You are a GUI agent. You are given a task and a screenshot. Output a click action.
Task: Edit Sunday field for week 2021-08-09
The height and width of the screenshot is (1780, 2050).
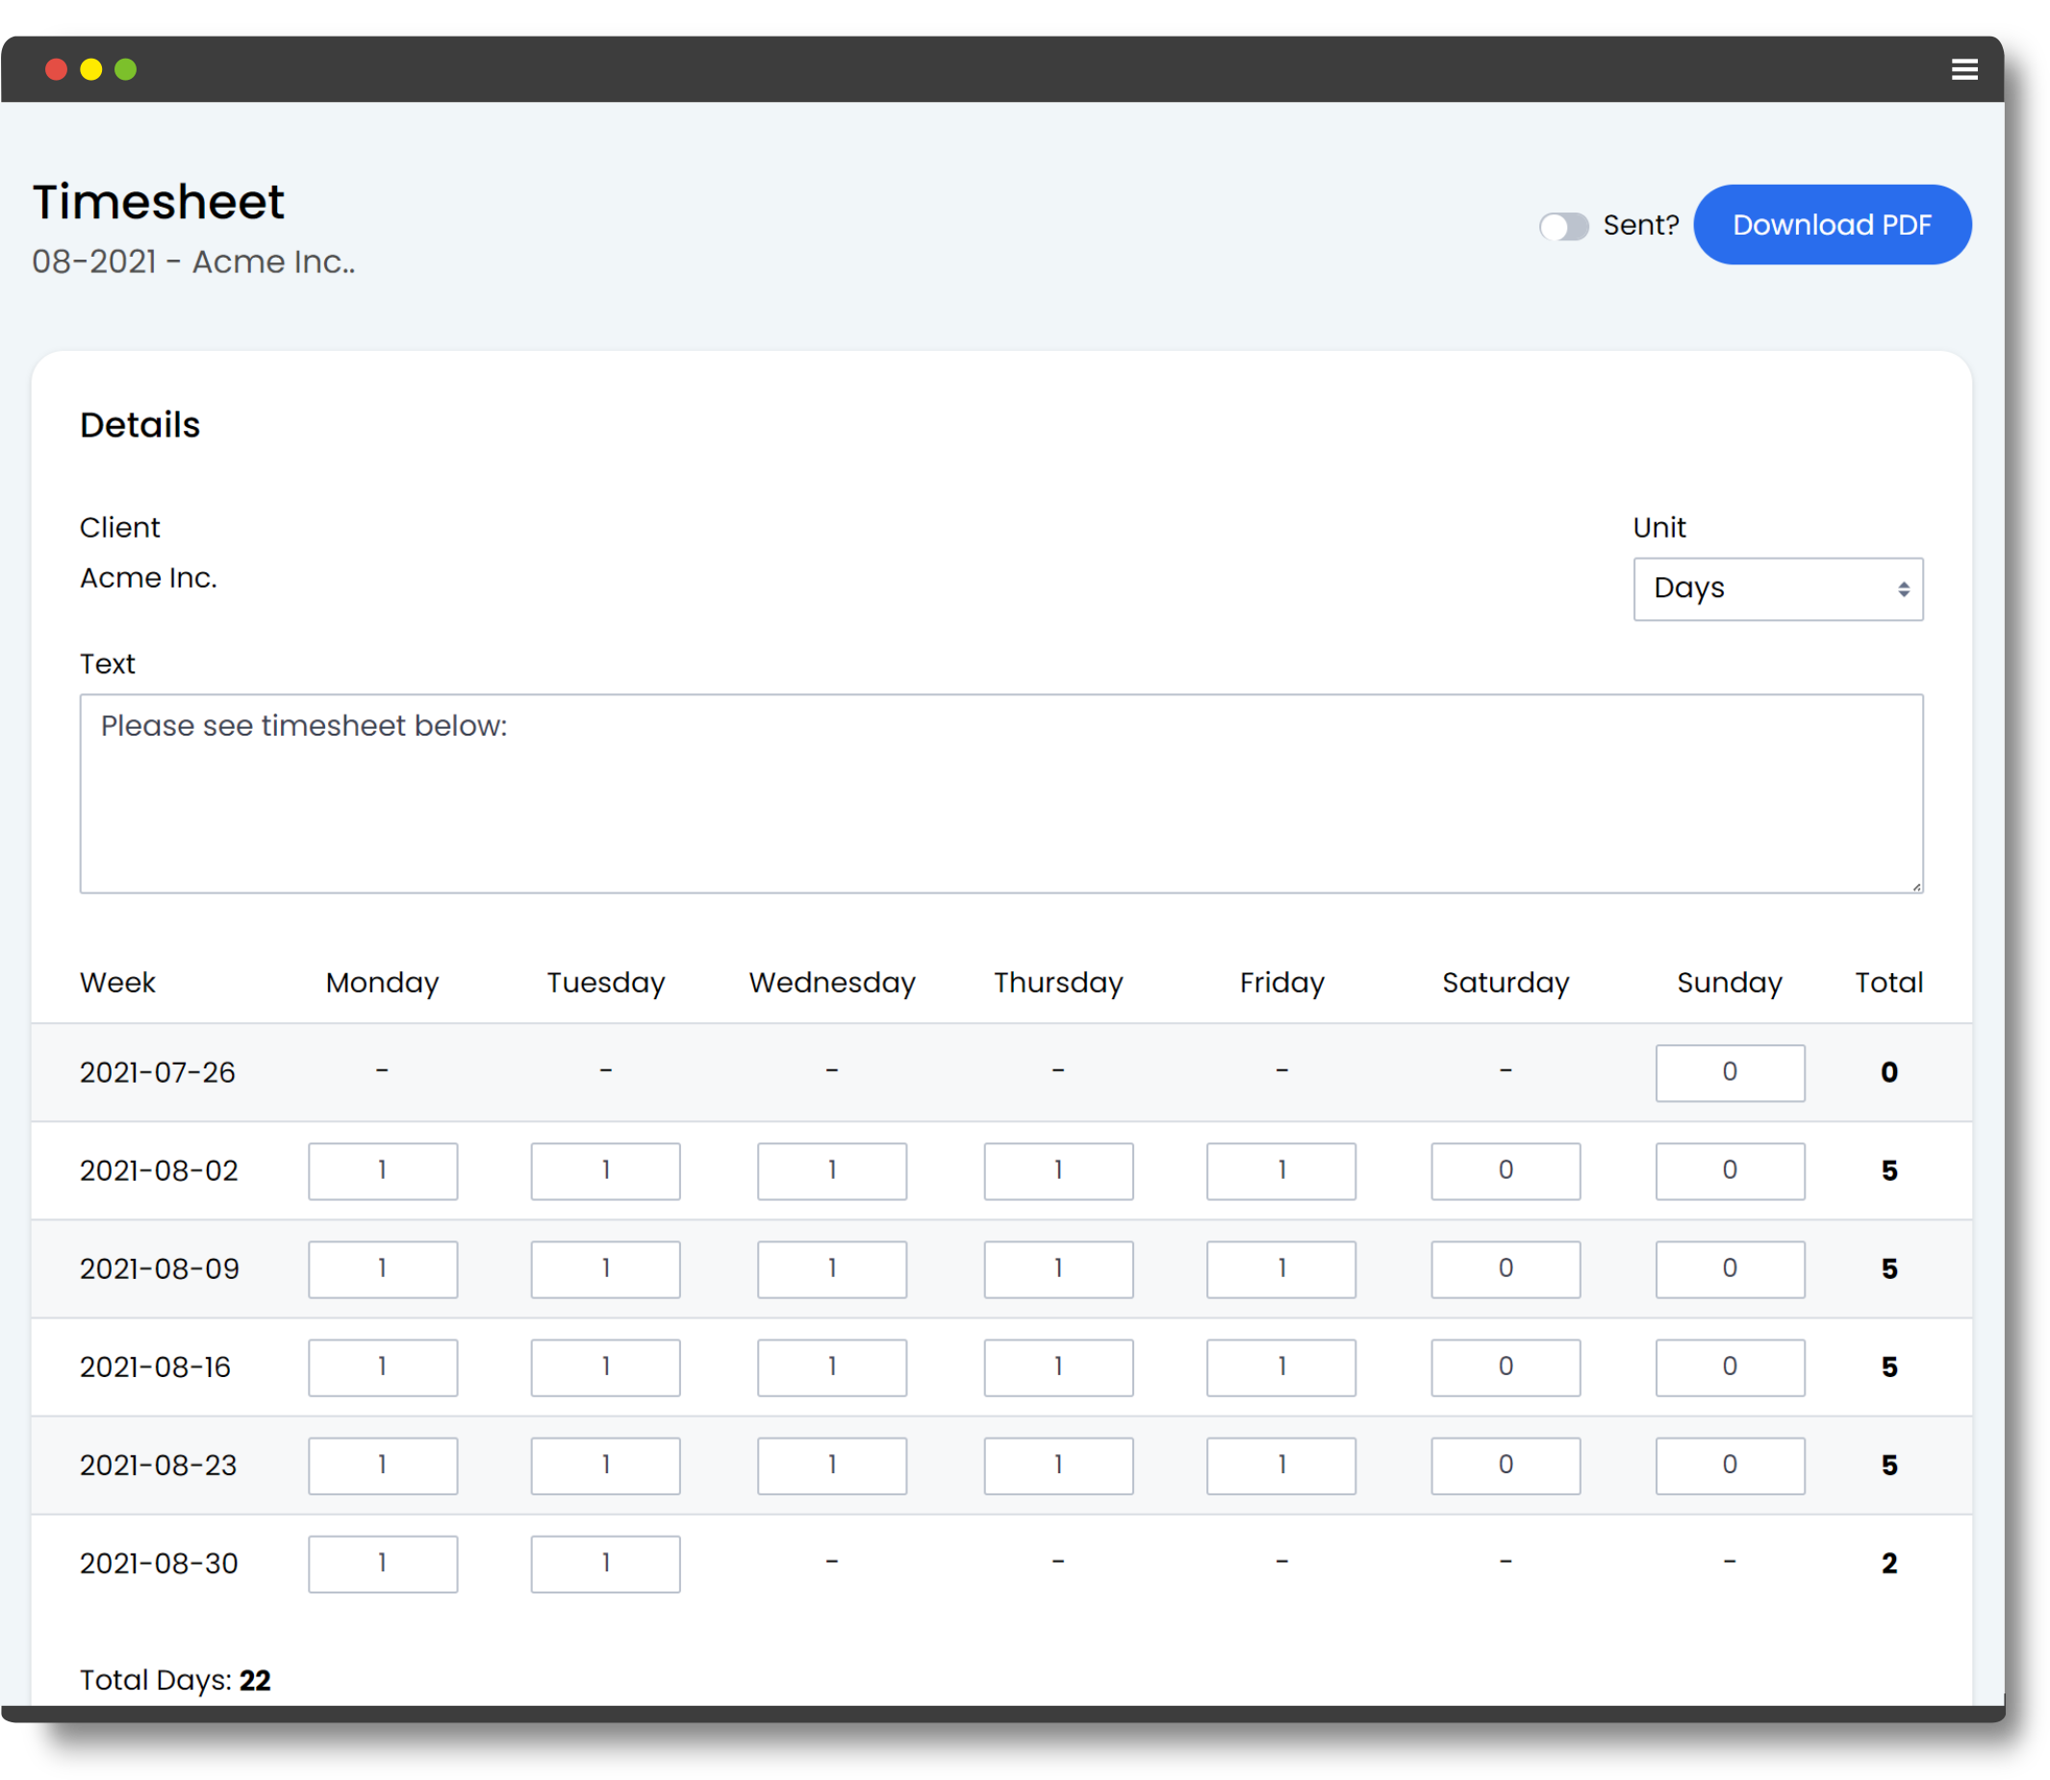tap(1729, 1269)
